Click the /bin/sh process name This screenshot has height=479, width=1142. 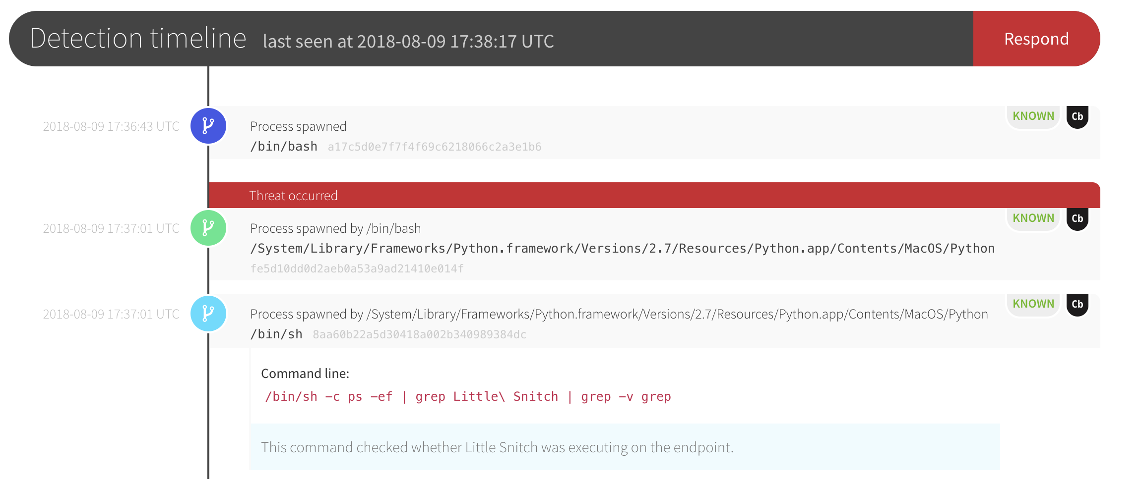pos(276,334)
